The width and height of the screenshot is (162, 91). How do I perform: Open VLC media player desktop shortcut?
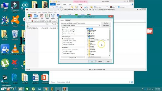pyautogui.click(x=15, y=49)
